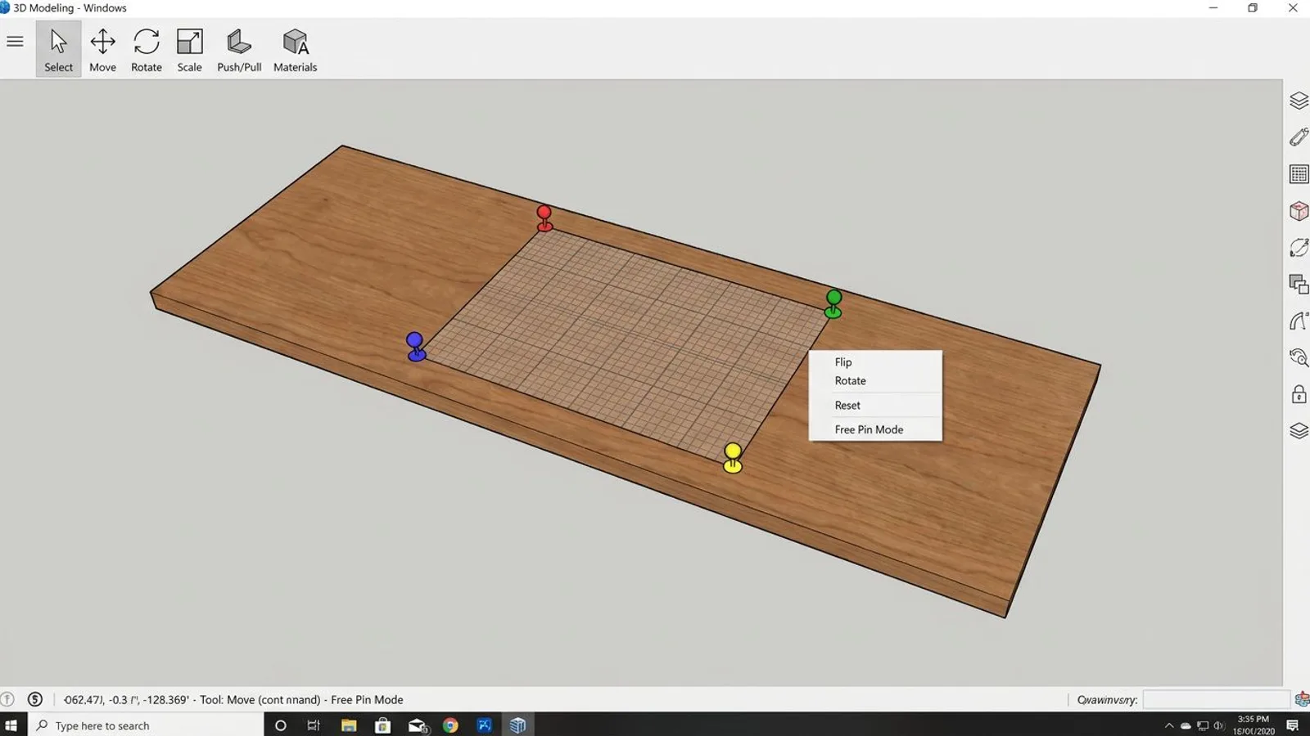This screenshot has height=736, width=1310.
Task: Click the padlock icon in the sidebar
Action: tap(1299, 394)
